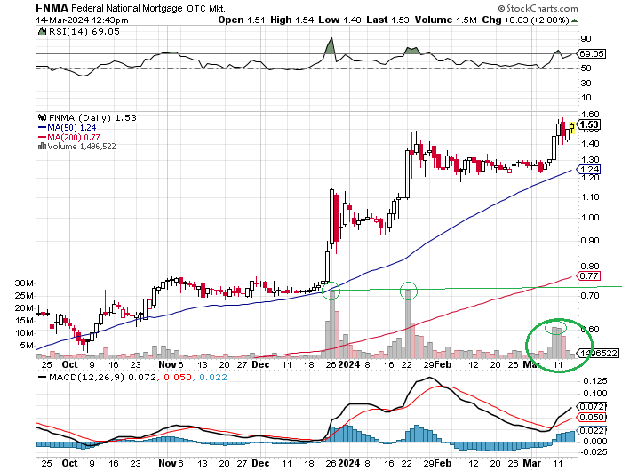Image resolution: width=622 pixels, height=471 pixels.
Task: Click the 15M label on the volume axis
Action: click(24, 321)
